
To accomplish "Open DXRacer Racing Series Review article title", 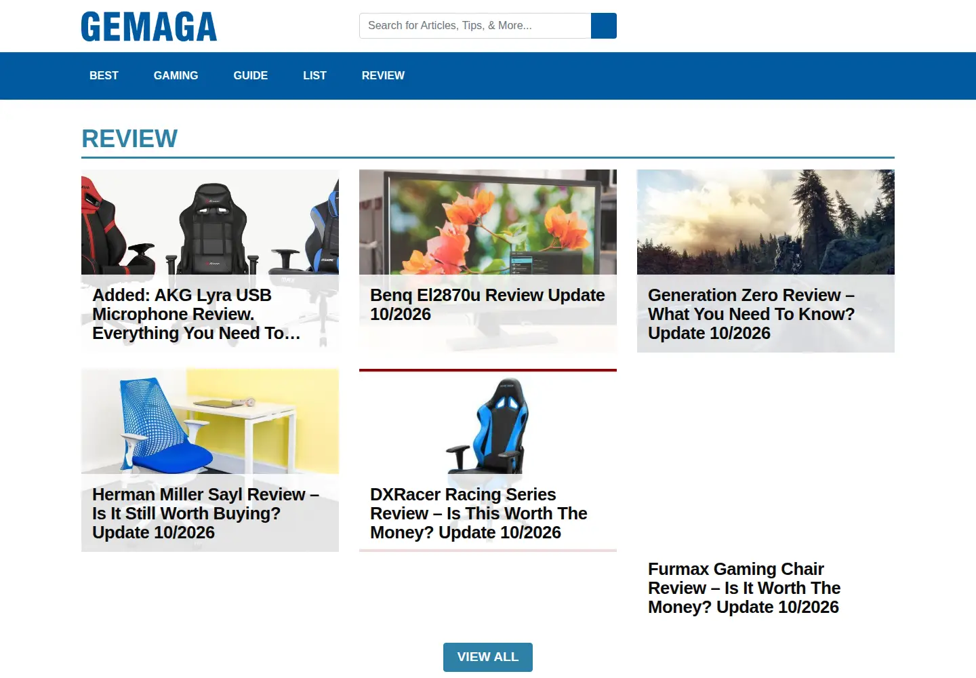I will point(479,513).
